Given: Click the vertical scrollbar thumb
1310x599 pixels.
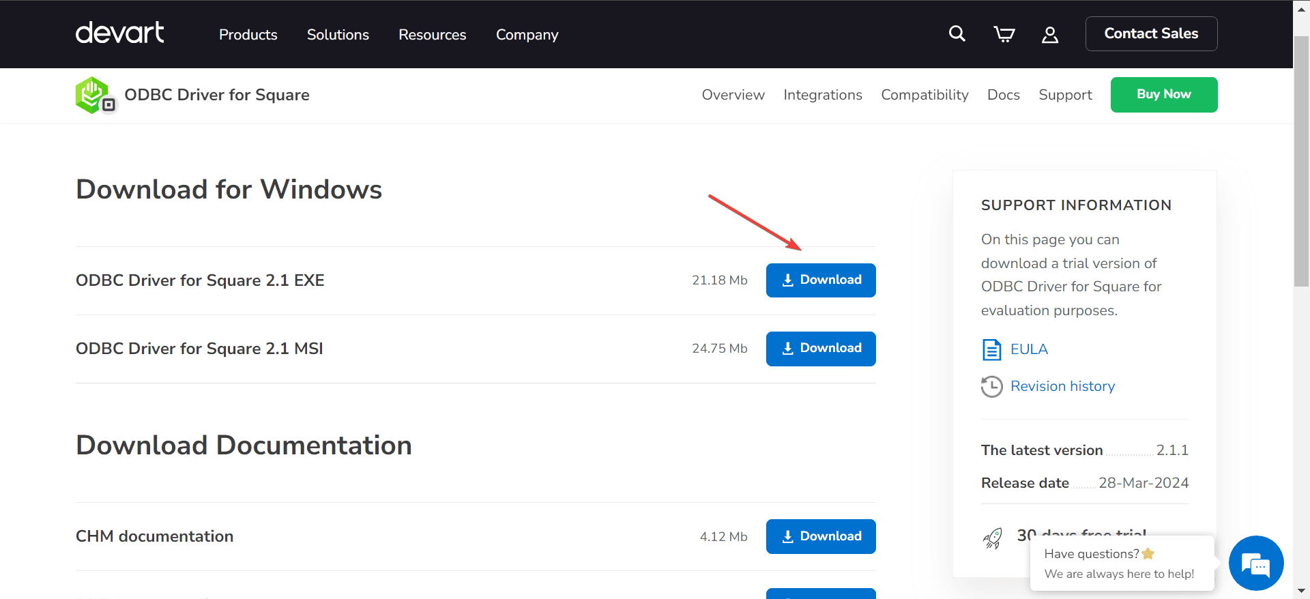Looking at the screenshot, I should 1301,162.
